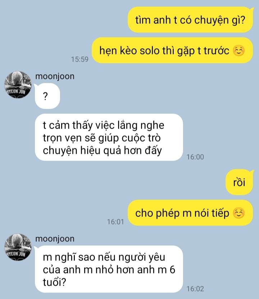The height and width of the screenshot is (299, 259).
Task: Tap the smiling emoji in solo message
Action: [x=238, y=51]
